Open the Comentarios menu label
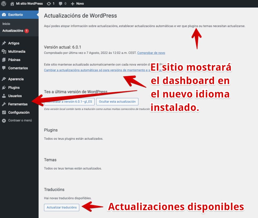 point(18,68)
